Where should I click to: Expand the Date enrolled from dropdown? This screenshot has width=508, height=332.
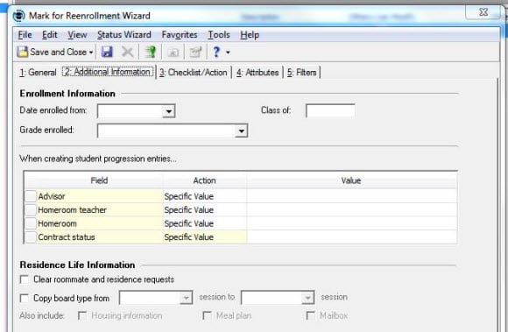[x=168, y=111]
